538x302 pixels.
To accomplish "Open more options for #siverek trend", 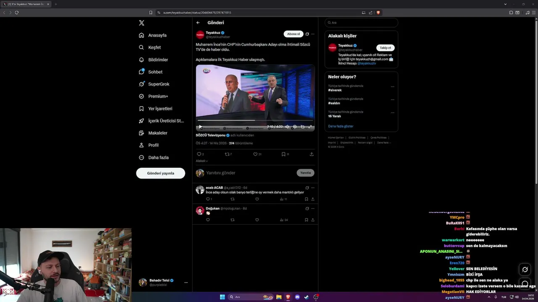I will pos(393,87).
